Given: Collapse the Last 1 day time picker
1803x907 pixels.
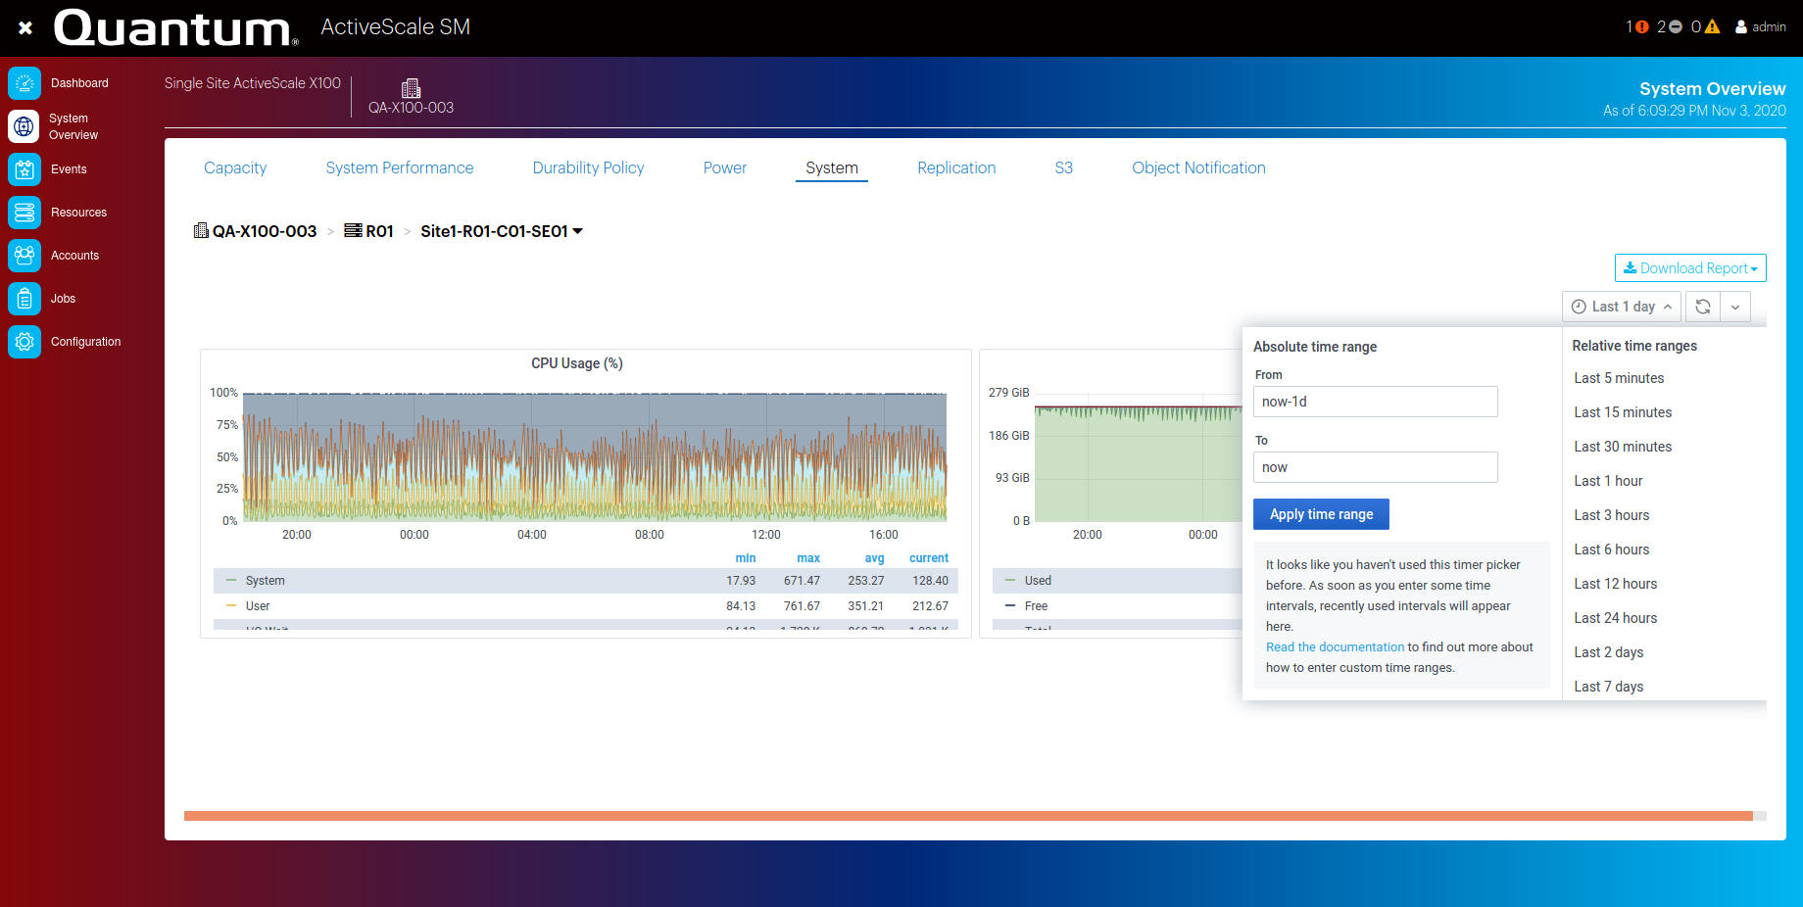Looking at the screenshot, I should 1622,307.
